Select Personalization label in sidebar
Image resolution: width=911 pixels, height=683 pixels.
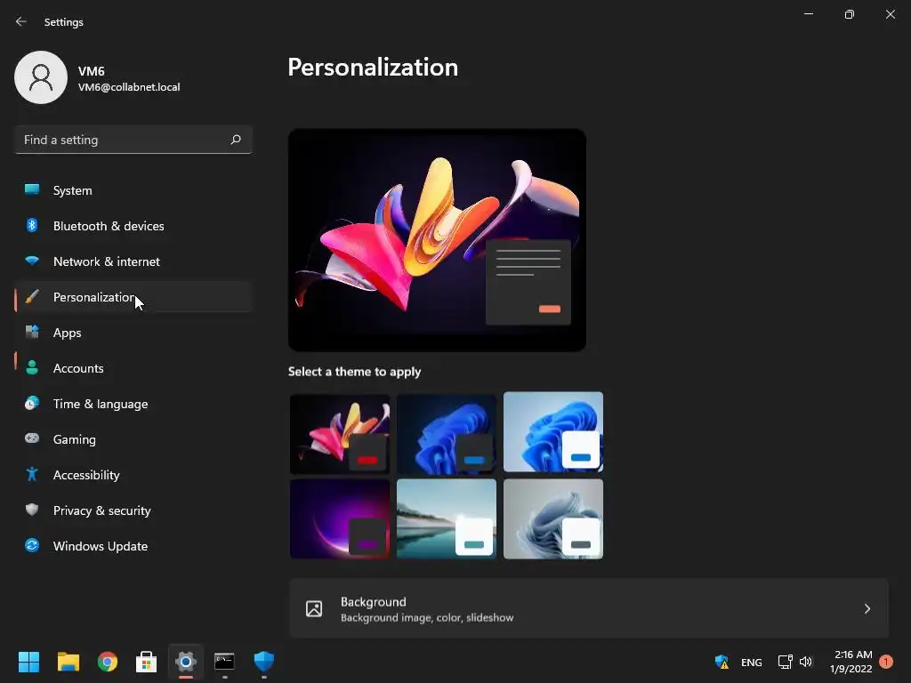(94, 297)
